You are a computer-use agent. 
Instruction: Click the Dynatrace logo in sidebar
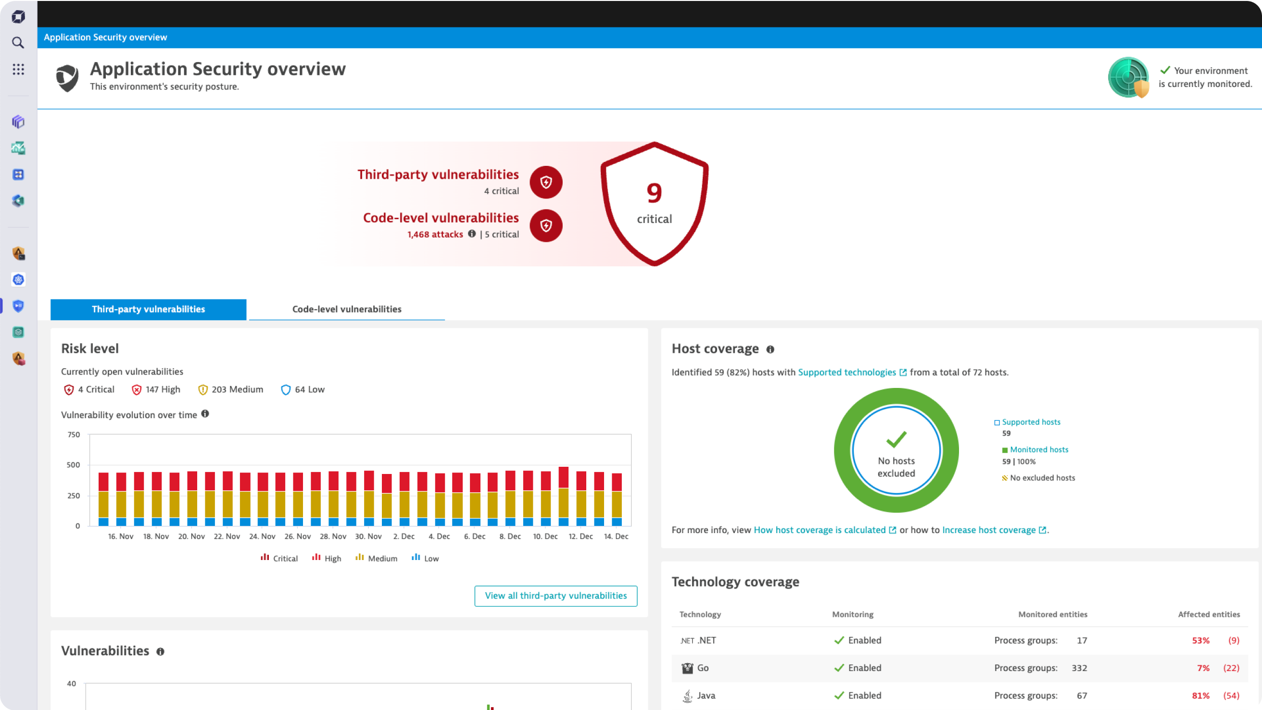point(18,17)
